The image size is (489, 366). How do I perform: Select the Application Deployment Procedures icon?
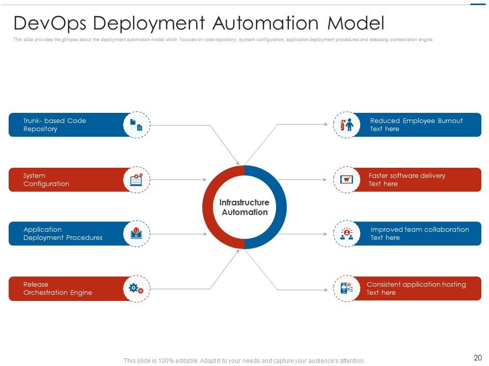(137, 233)
